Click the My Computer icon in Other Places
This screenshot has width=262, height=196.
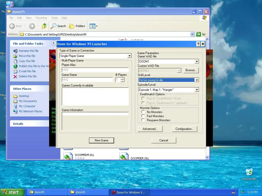15,106
